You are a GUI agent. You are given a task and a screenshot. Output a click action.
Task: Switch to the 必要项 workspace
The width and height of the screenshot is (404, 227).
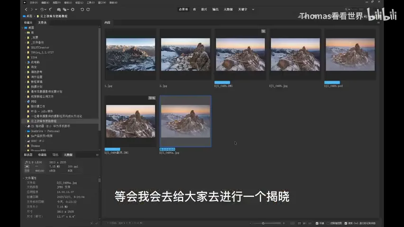coord(184,9)
